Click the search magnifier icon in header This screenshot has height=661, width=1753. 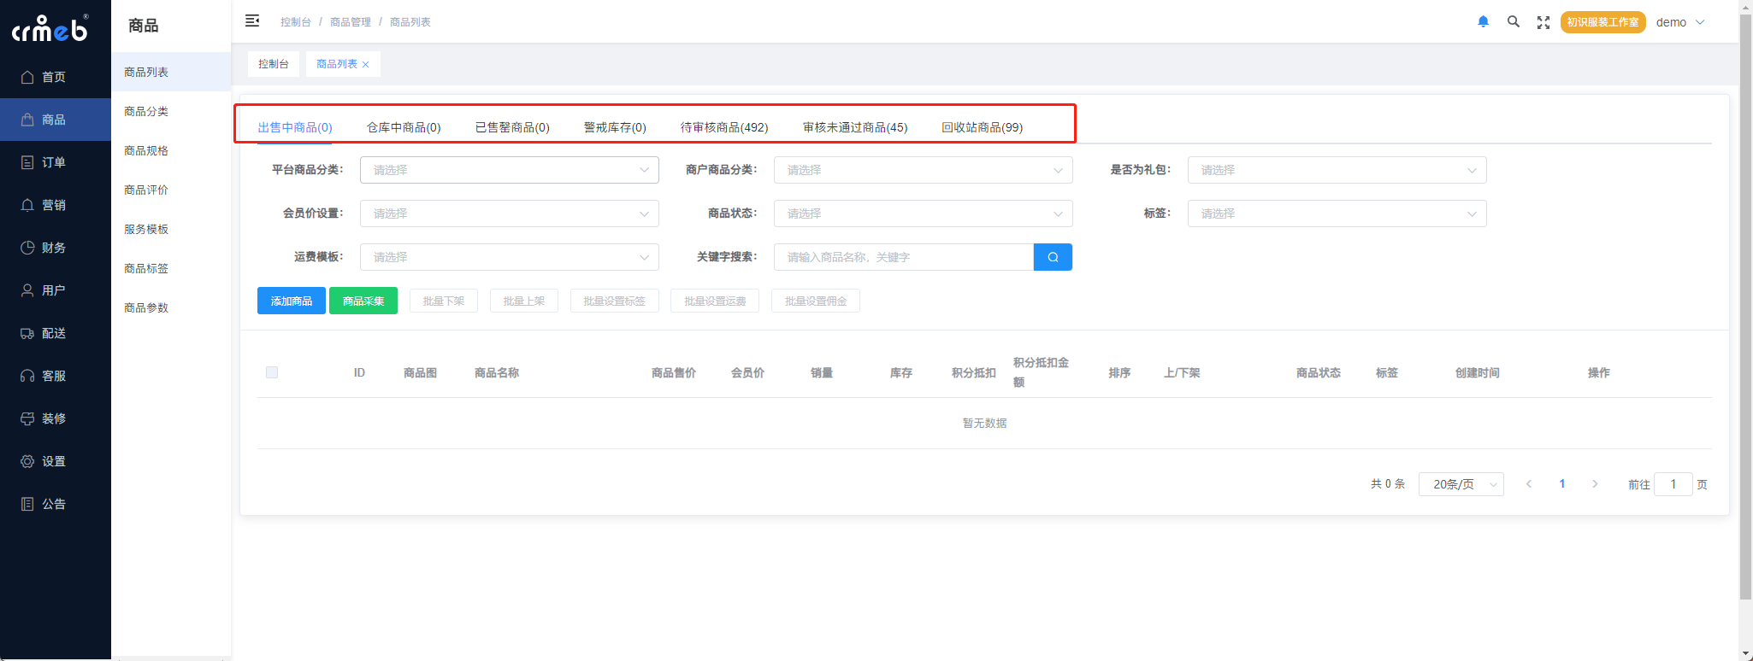coord(1513,22)
